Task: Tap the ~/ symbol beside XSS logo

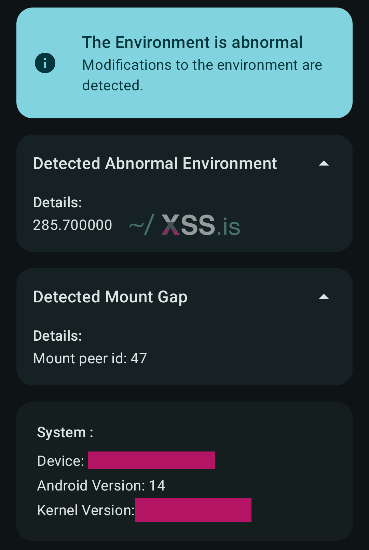Action: pos(141,225)
